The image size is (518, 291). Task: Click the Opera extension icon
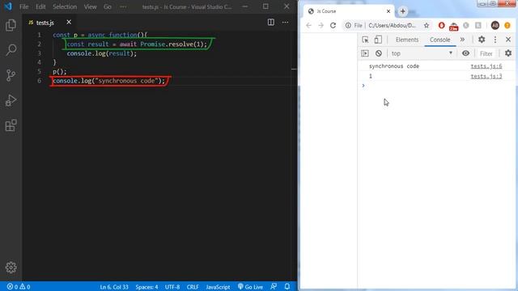(x=441, y=25)
